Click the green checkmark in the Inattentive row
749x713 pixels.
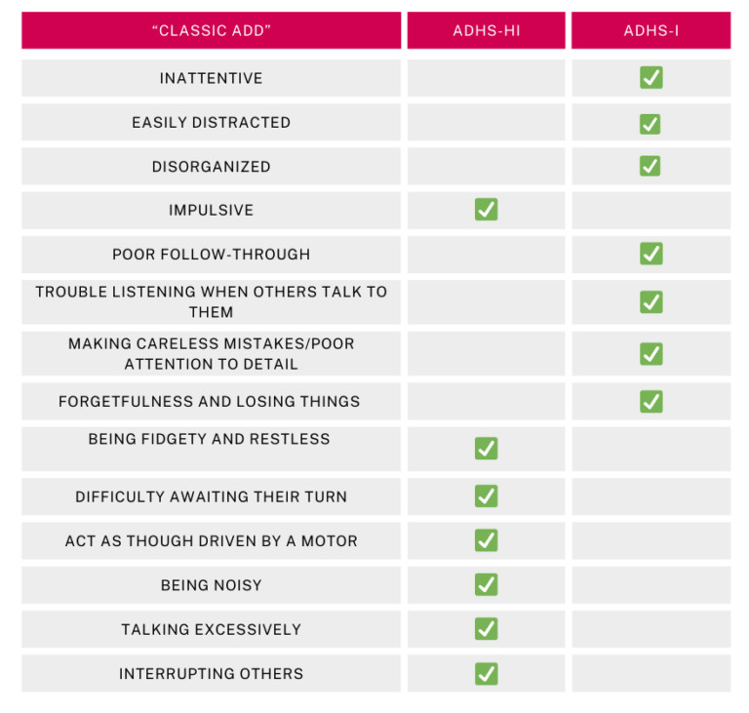pyautogui.click(x=650, y=78)
